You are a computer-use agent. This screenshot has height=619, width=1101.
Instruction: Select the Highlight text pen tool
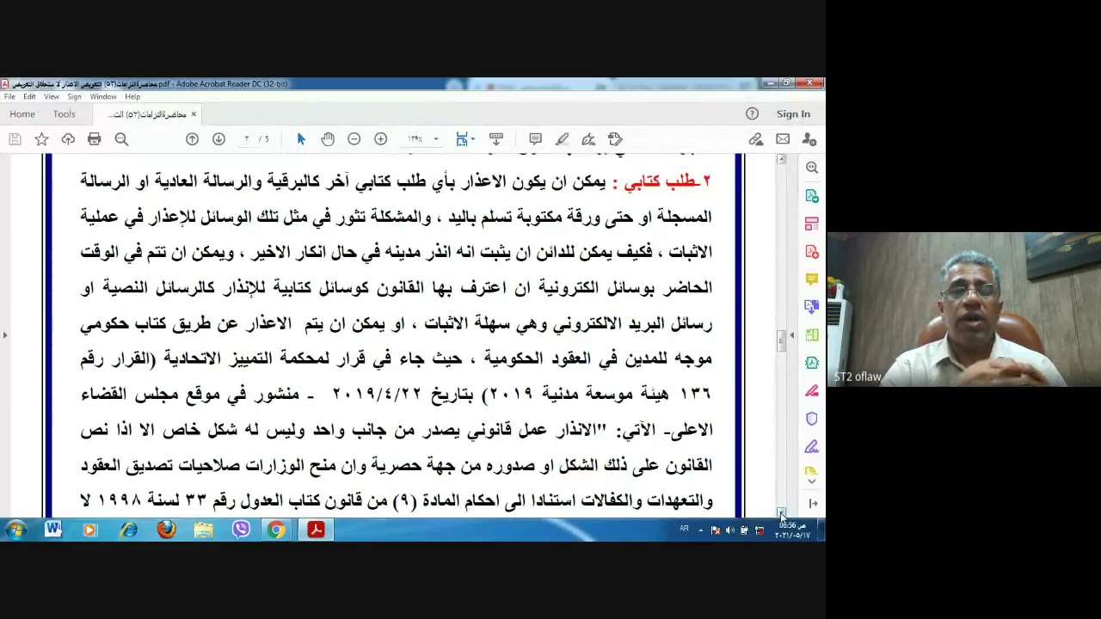562,139
